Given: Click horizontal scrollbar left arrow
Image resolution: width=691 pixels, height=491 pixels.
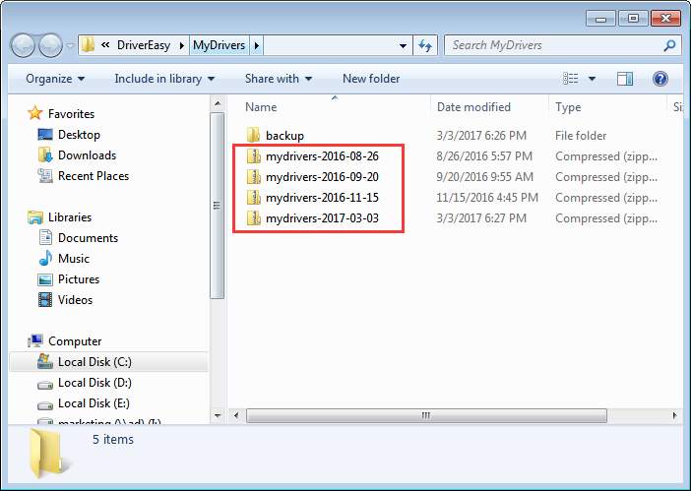Looking at the screenshot, I should click(236, 415).
